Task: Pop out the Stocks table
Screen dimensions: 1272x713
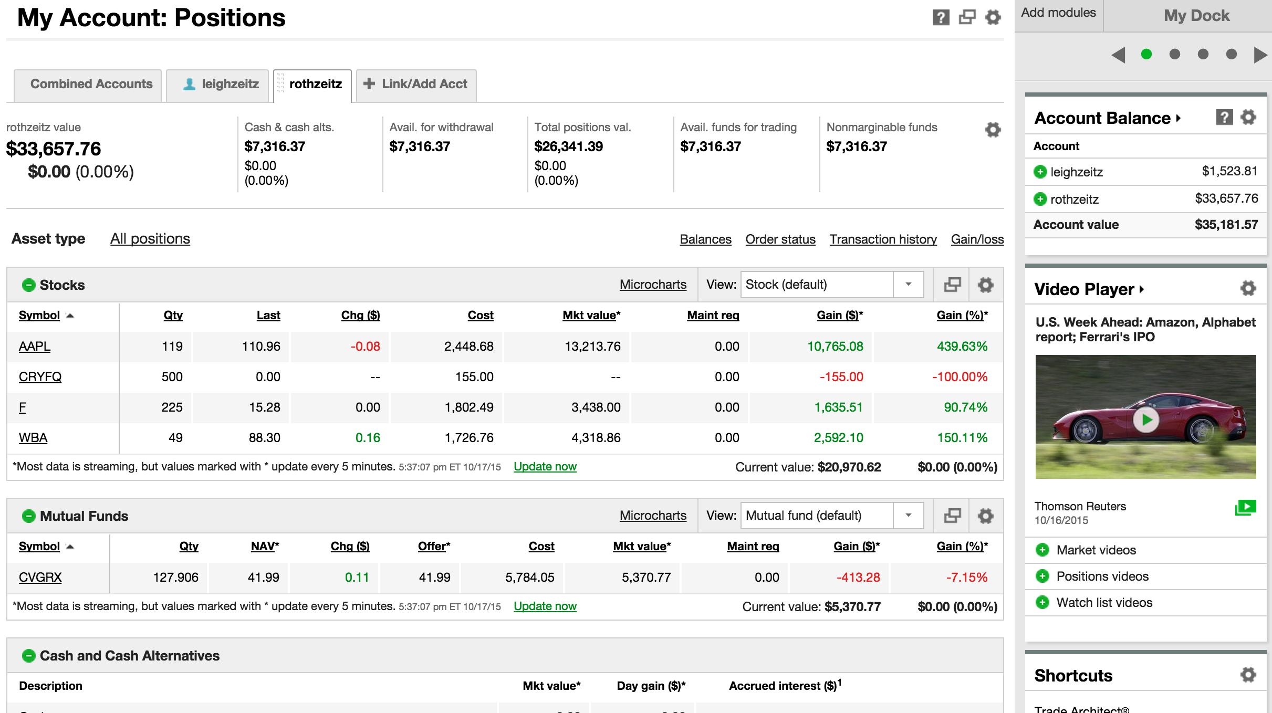Action: [x=952, y=285]
